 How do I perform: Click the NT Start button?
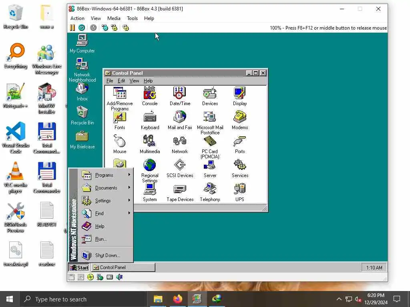tap(79, 267)
